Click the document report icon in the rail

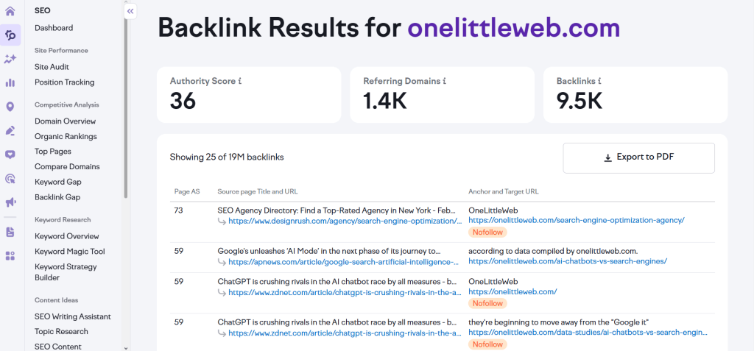(10, 233)
